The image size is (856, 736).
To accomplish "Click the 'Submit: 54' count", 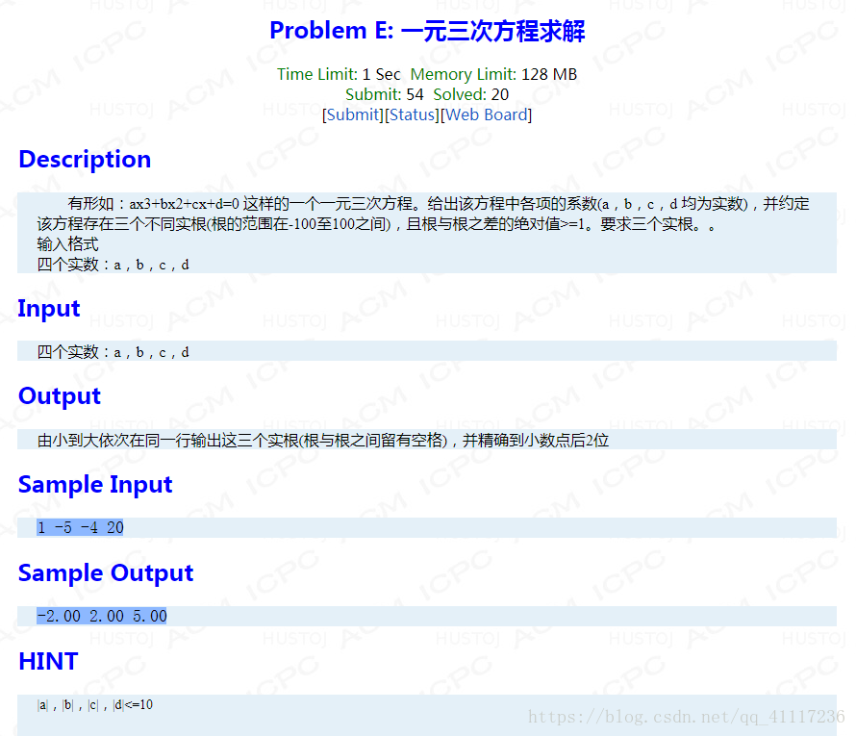I will 385,94.
